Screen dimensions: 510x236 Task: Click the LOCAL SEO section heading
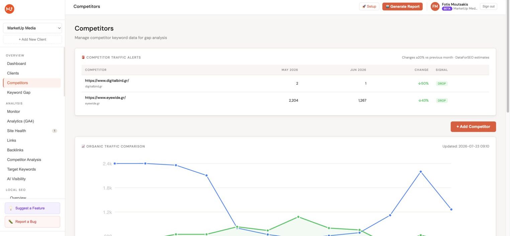click(16, 190)
